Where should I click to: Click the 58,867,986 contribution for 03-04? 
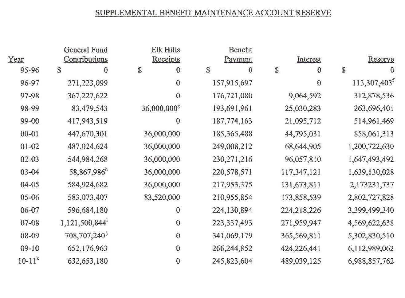point(87,172)
